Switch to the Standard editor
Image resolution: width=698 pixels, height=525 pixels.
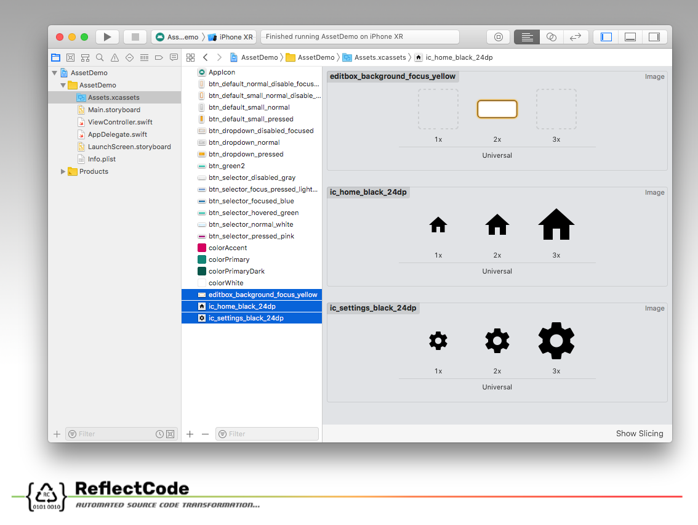click(527, 37)
